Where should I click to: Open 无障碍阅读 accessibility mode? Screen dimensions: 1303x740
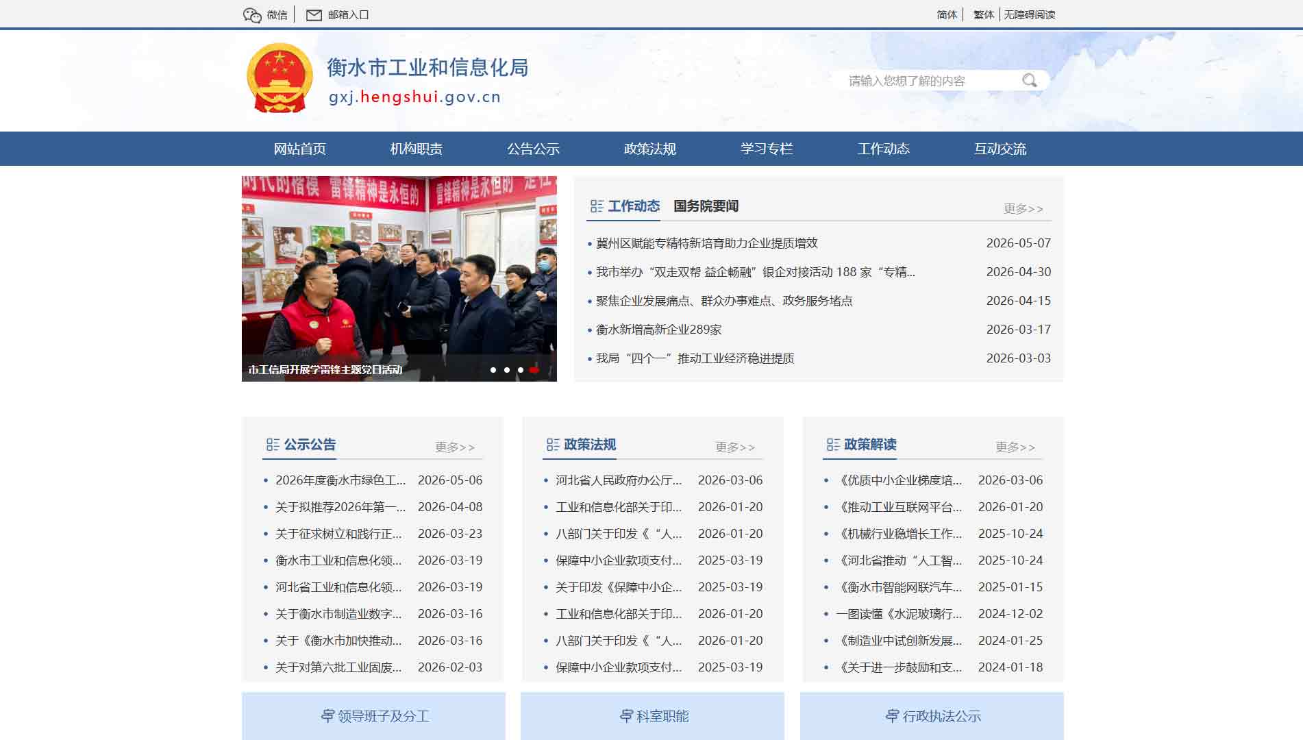(x=1030, y=14)
